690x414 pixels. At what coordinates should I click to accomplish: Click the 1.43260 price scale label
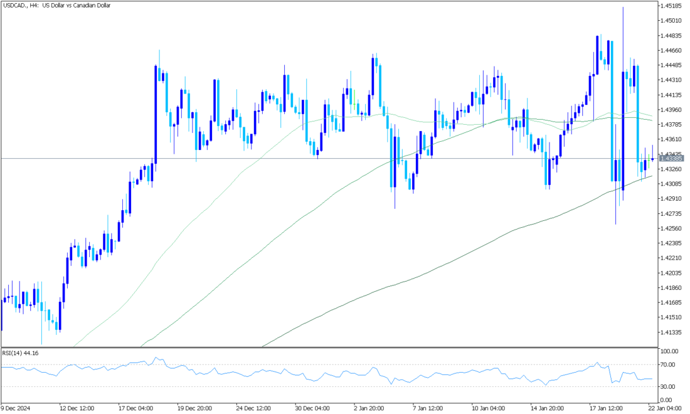click(x=671, y=169)
